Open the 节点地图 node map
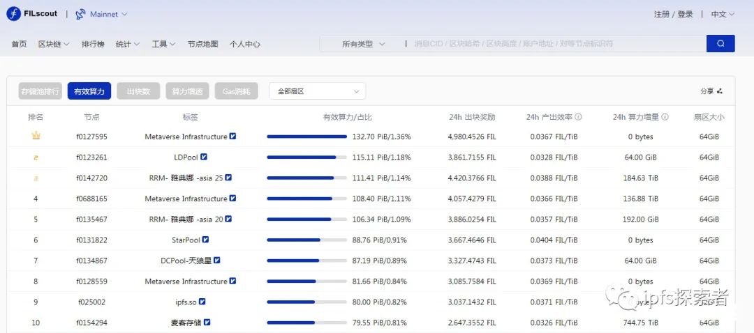754x333 pixels. (x=203, y=44)
